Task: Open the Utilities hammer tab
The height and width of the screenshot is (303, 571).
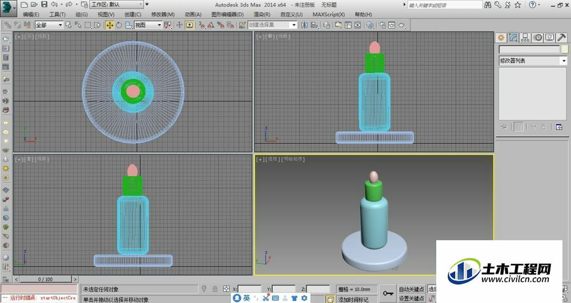Action: click(561, 38)
